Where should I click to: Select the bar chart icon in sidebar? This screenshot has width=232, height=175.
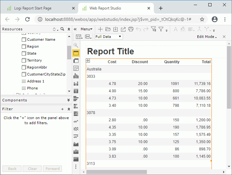[x=76, y=76]
